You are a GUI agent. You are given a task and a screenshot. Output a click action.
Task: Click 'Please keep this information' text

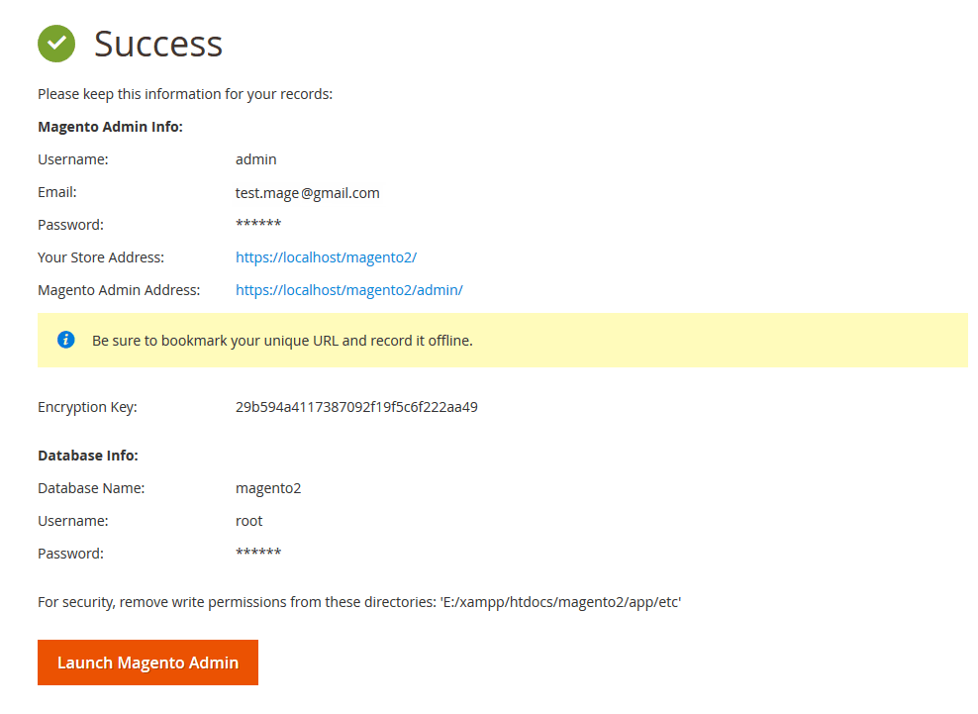[185, 95]
